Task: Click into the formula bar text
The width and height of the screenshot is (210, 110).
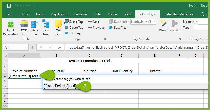Action: [x=137, y=48]
